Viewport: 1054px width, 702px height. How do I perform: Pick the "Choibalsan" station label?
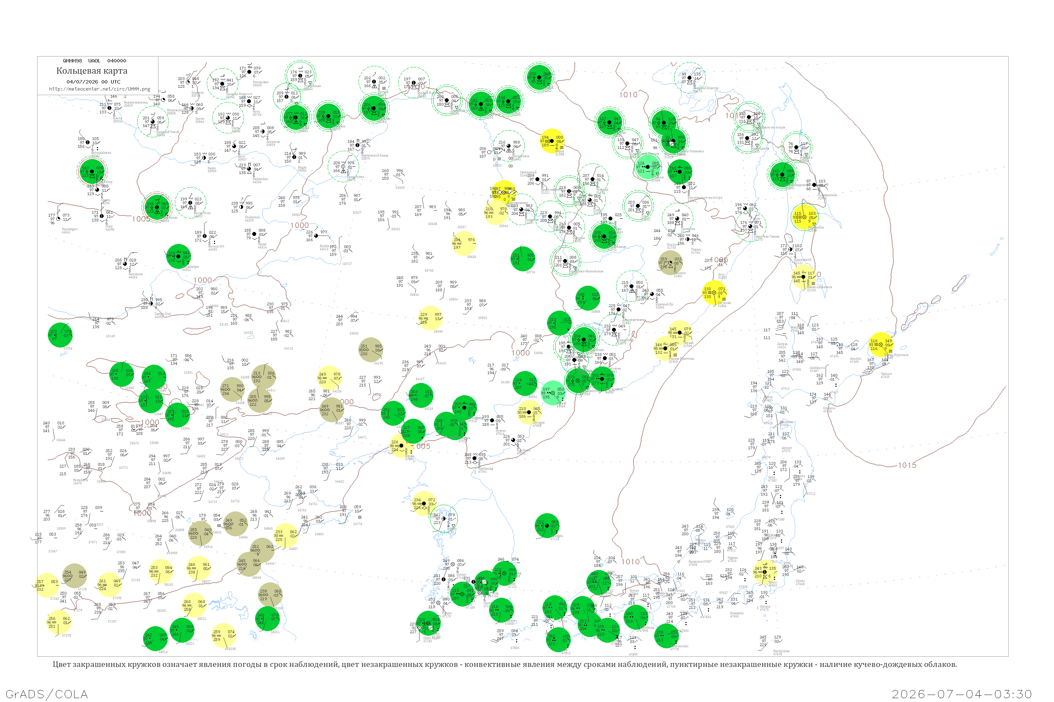252,217
